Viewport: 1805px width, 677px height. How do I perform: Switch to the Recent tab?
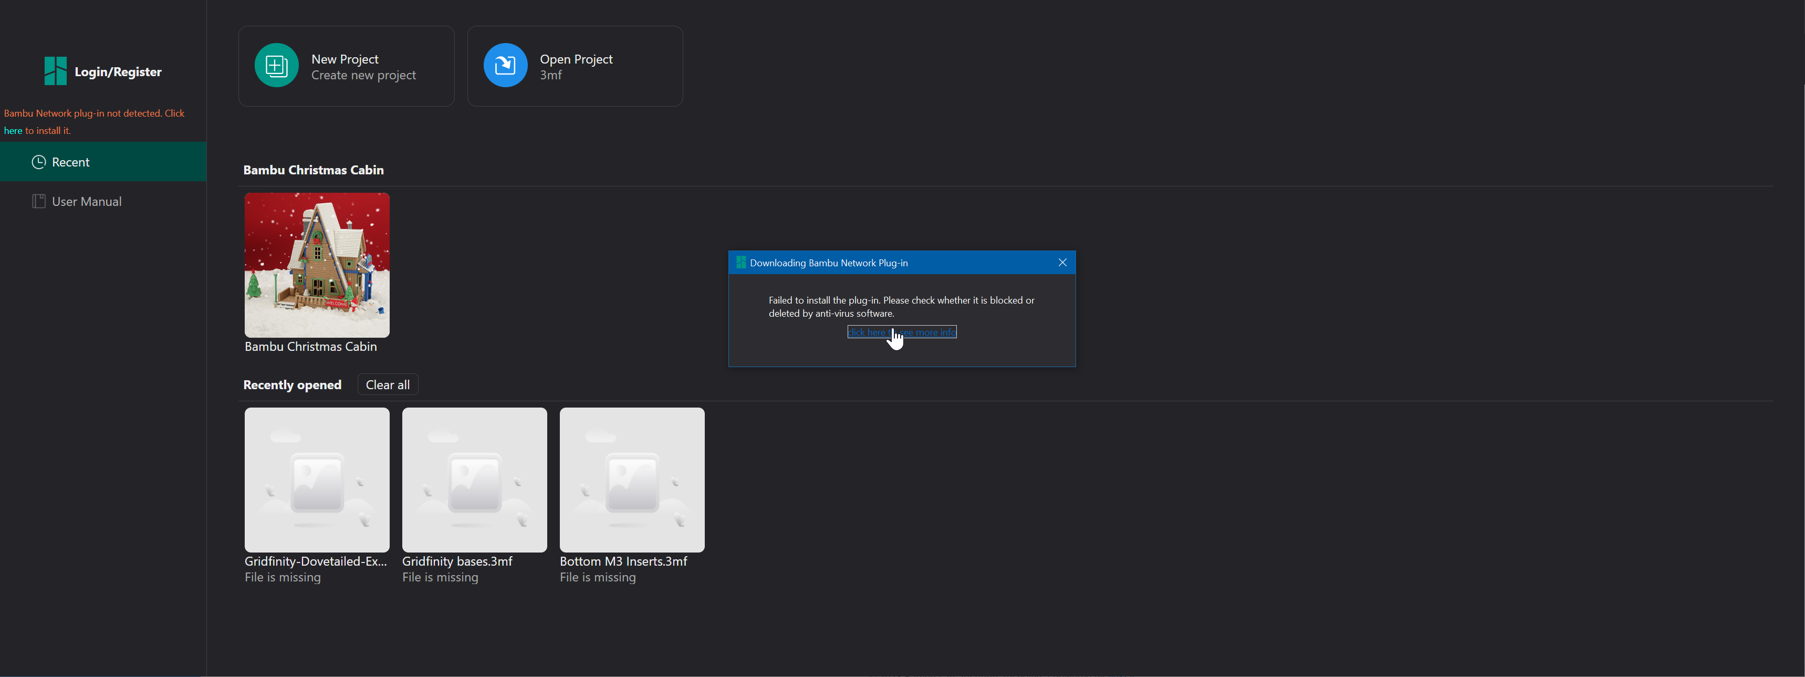(70, 162)
